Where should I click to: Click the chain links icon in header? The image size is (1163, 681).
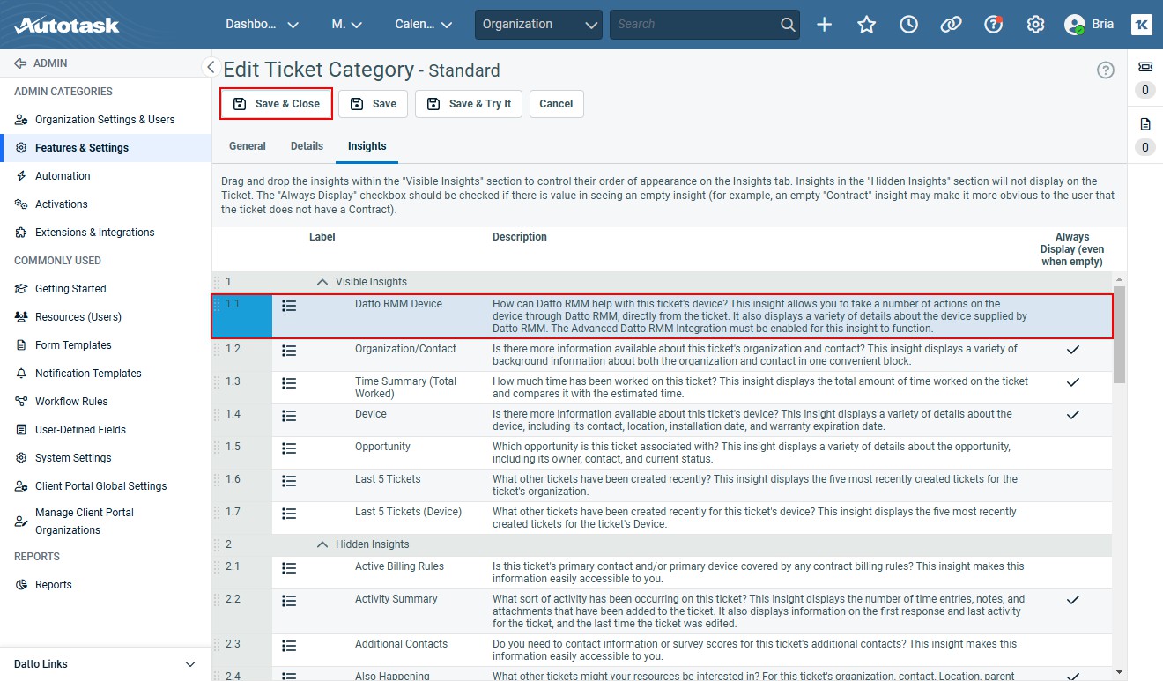[951, 25]
